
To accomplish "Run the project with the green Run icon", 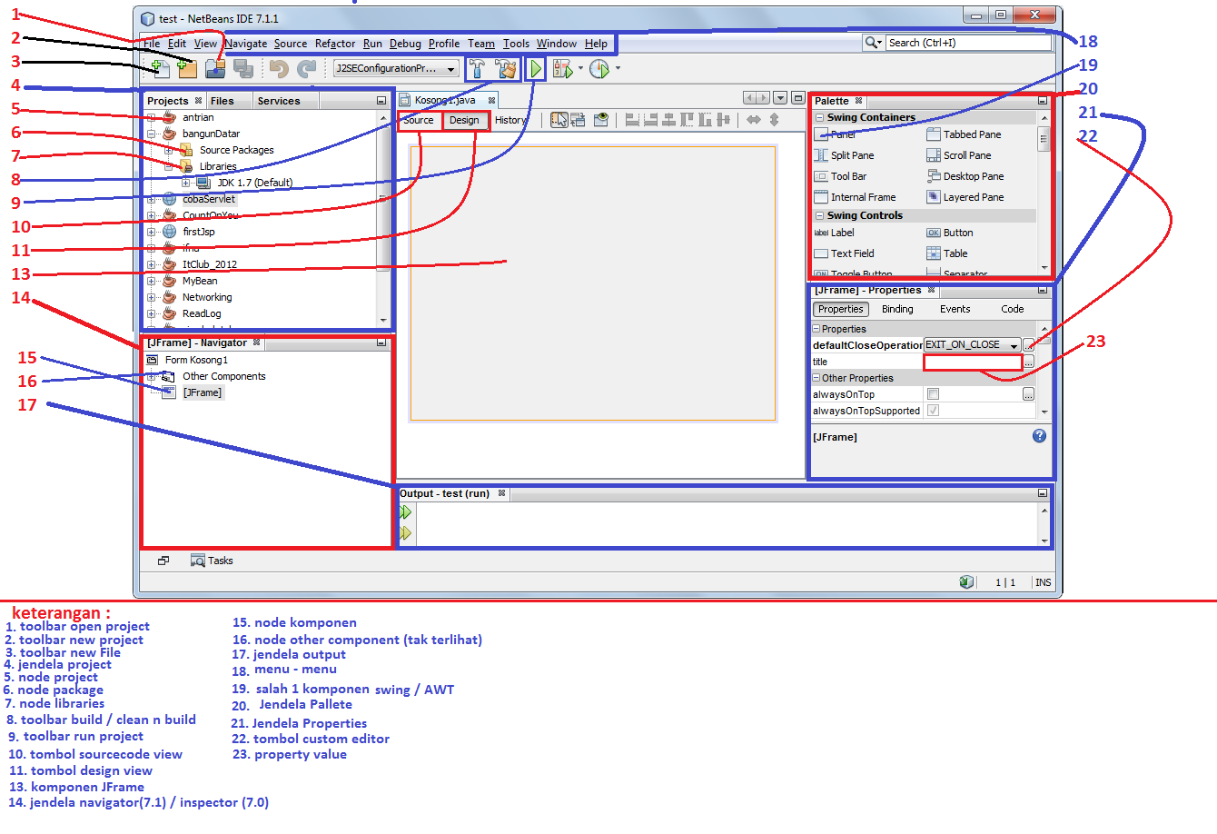I will (x=535, y=68).
